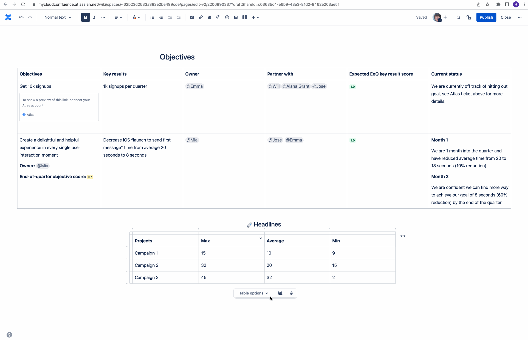Click the bulleted list icon
The width and height of the screenshot is (528, 340).
(x=152, y=17)
